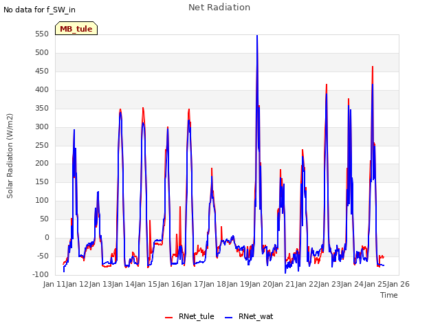
Task: Click the red RNet_tule legend line marker
Action: pyautogui.click(x=168, y=318)
